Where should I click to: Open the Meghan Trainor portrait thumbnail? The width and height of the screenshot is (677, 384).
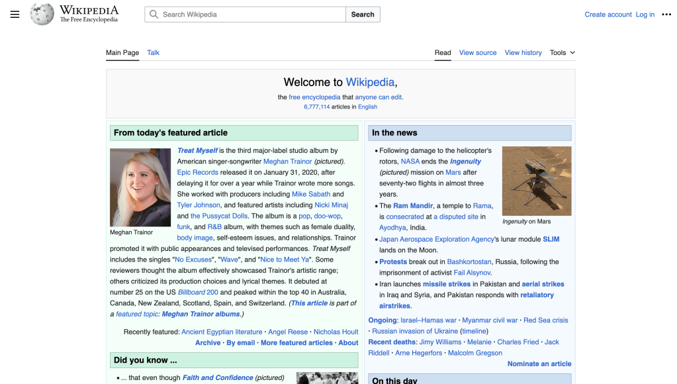(140, 187)
